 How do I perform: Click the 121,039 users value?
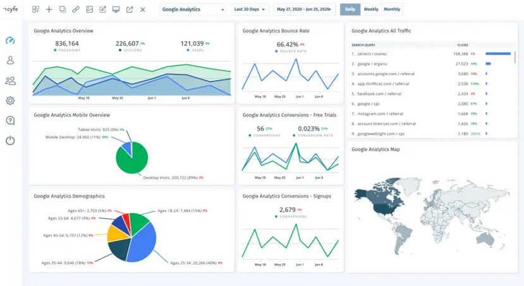click(192, 44)
